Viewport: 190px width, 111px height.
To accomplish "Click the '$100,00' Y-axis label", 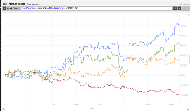I will coord(184,65).
